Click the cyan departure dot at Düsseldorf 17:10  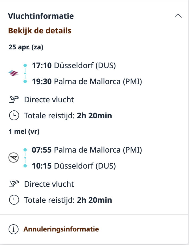pyautogui.click(x=25, y=65)
